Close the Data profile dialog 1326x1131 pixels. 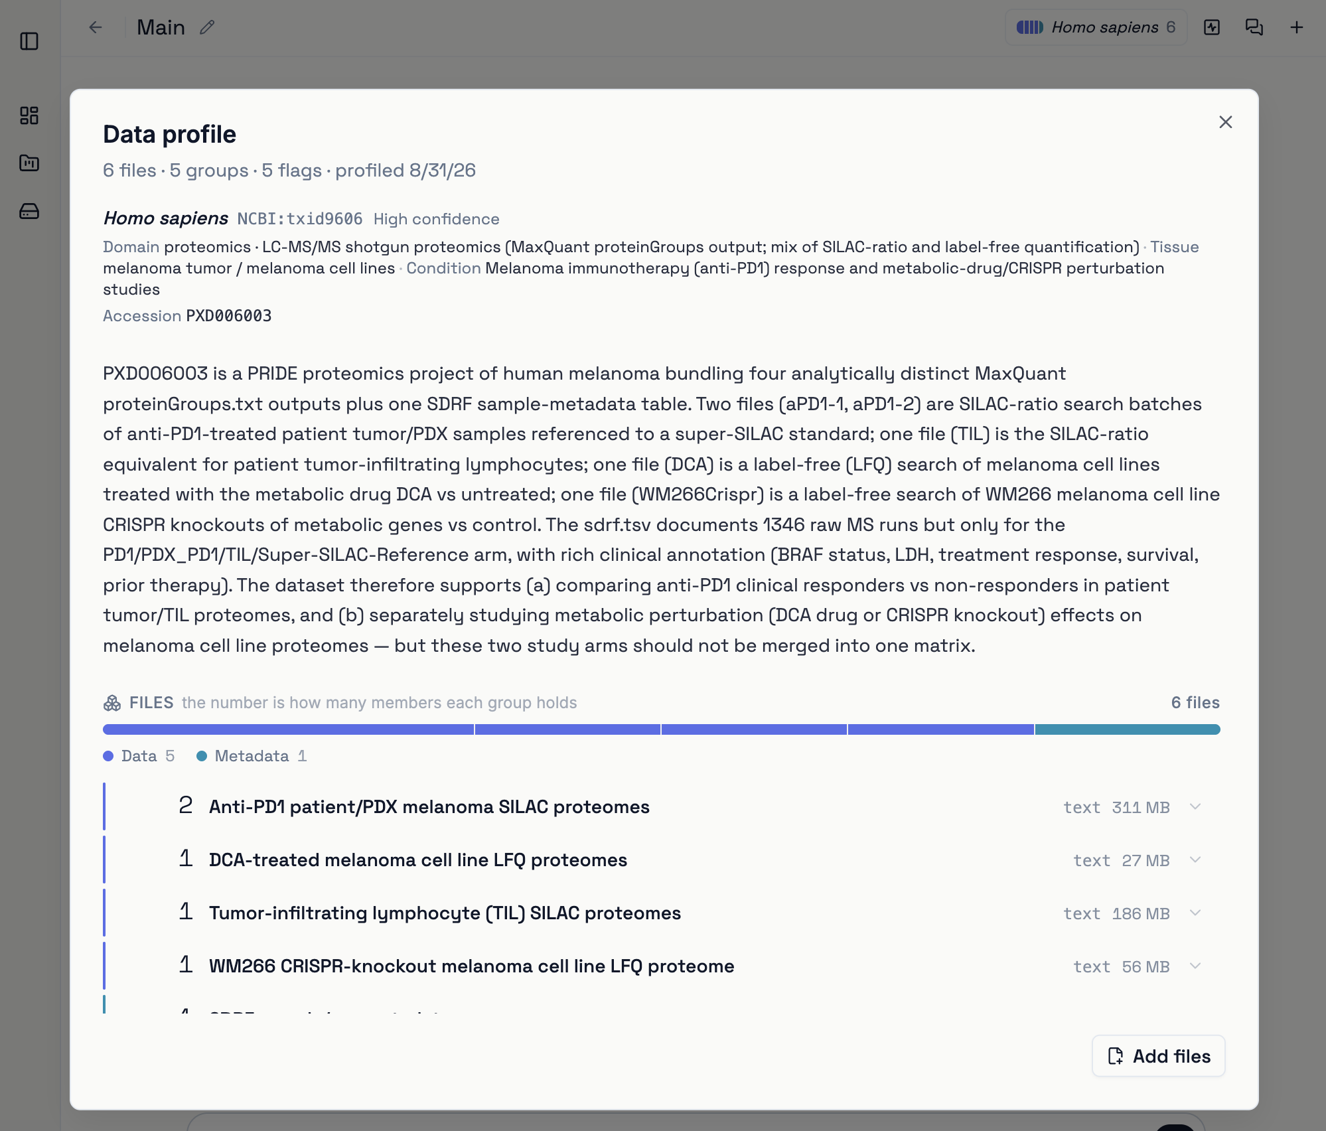[x=1226, y=122]
